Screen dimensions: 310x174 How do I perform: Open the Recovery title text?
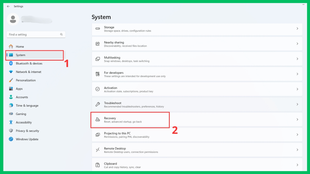110,118
